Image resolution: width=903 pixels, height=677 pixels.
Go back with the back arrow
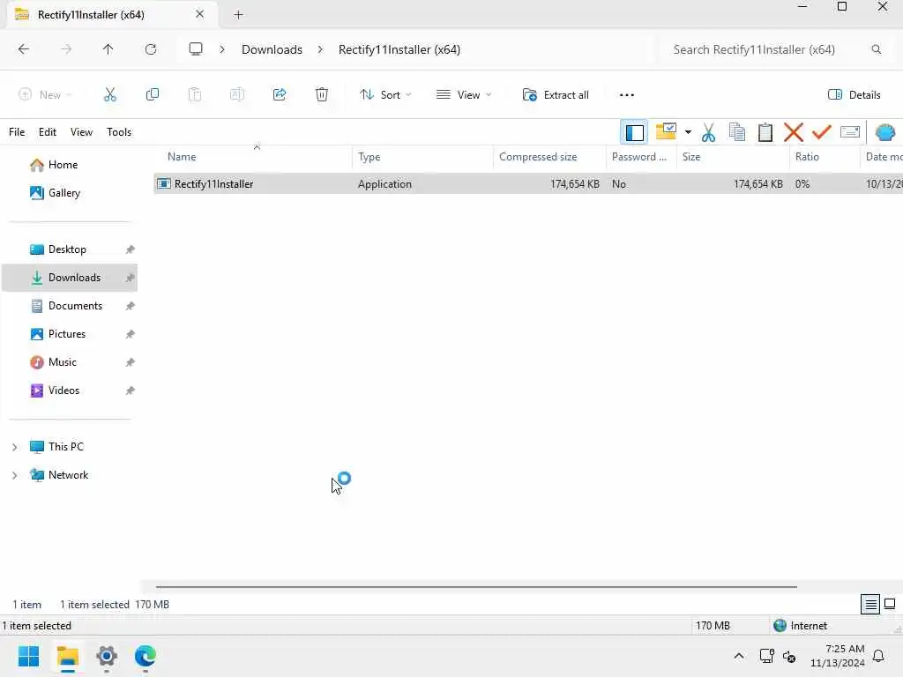(24, 49)
